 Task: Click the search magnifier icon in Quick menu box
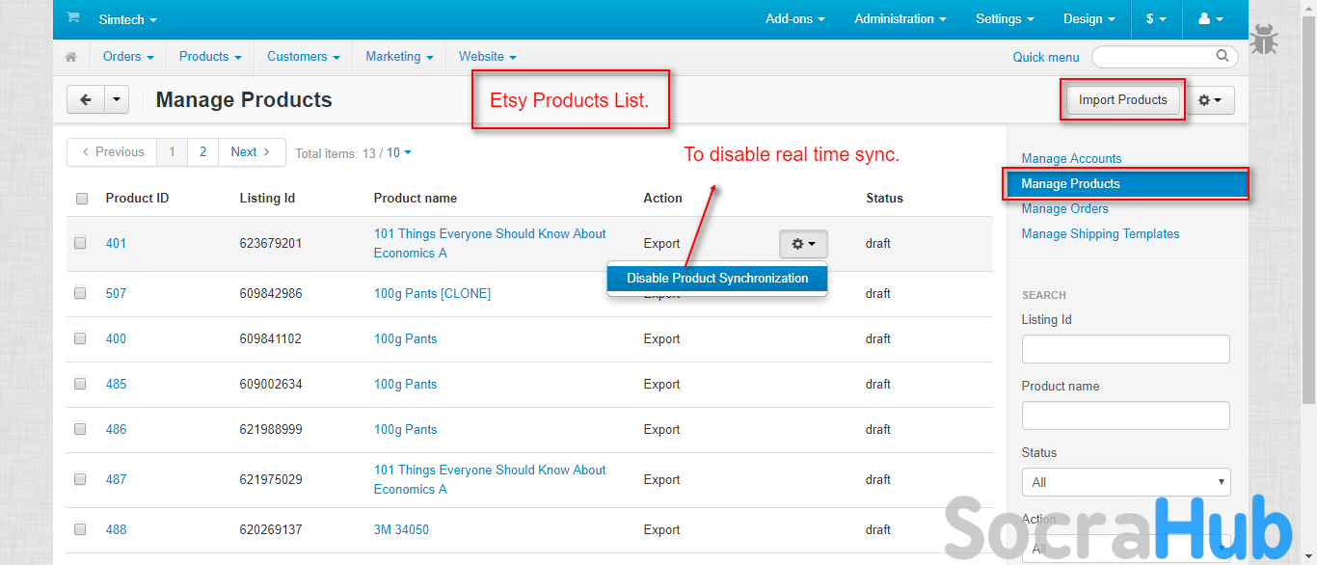point(1223,56)
